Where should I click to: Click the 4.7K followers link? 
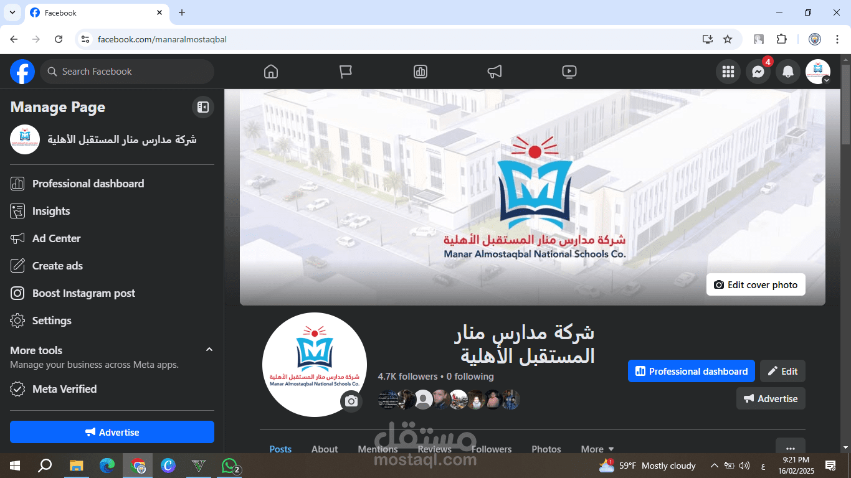[407, 377]
